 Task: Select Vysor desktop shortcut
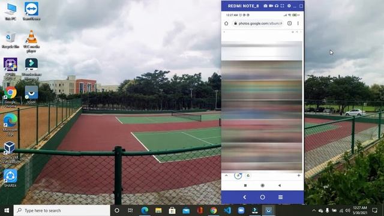[x=32, y=95]
